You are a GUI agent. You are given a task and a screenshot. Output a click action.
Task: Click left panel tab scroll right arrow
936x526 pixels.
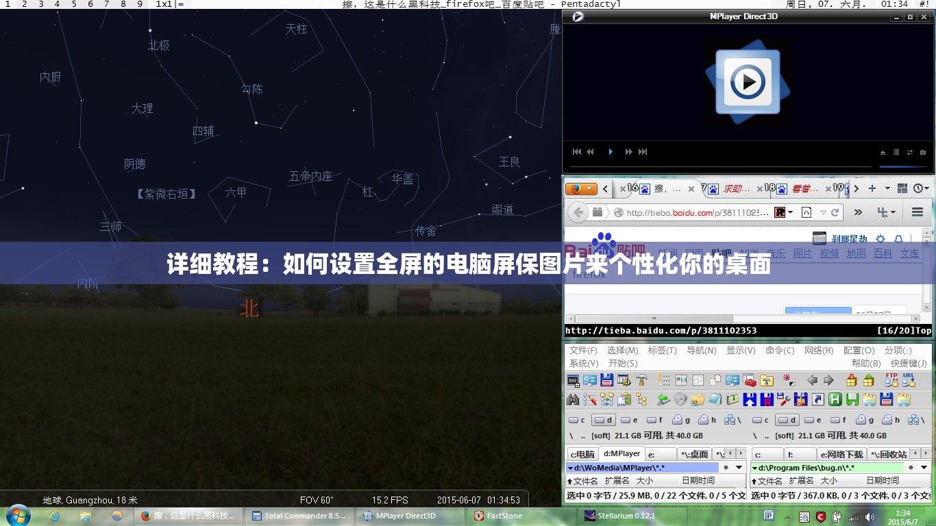[741, 453]
